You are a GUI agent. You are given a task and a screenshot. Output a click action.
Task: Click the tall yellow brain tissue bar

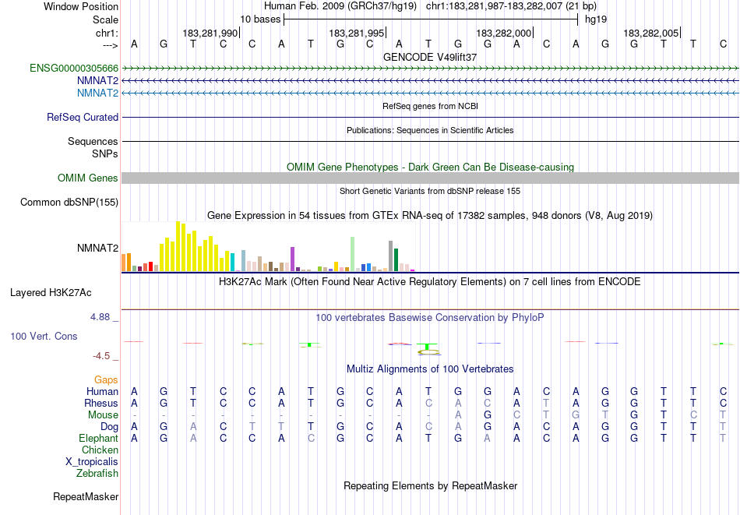click(x=178, y=246)
